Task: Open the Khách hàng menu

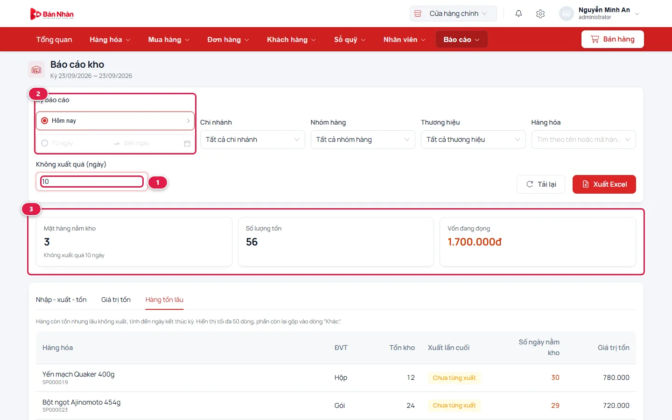Action: pyautogui.click(x=291, y=40)
